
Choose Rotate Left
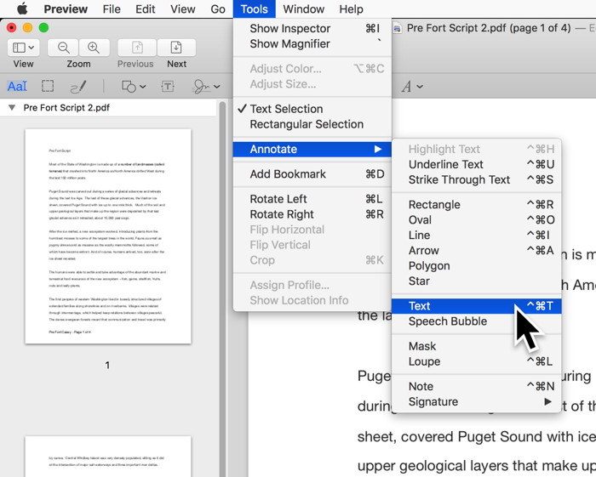312,199
